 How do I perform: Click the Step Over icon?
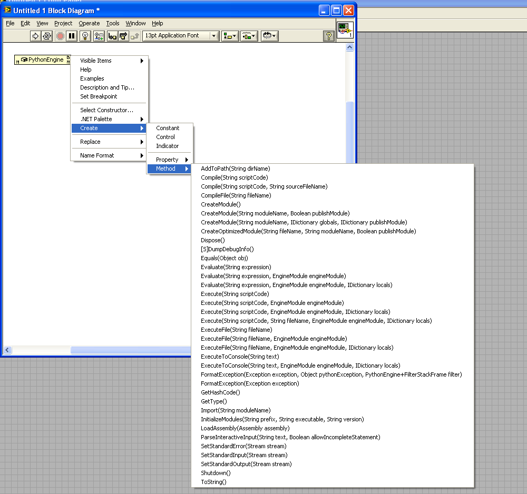click(x=123, y=36)
